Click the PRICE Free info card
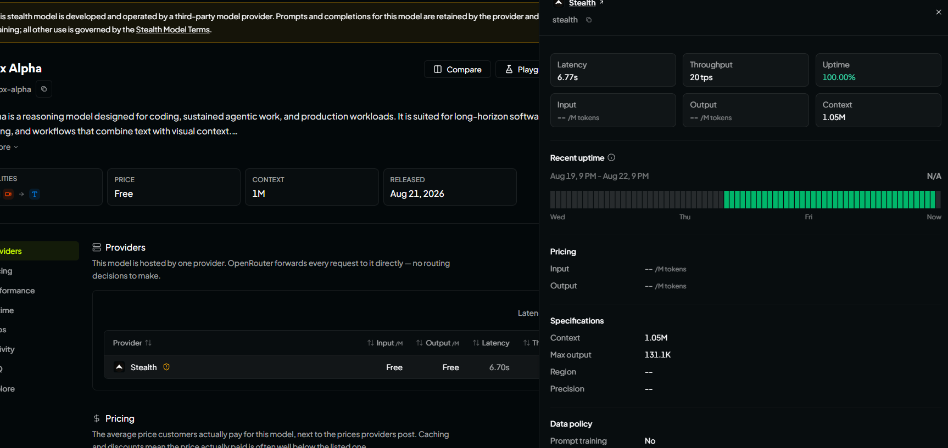Screen dimensions: 948x448 point(174,187)
